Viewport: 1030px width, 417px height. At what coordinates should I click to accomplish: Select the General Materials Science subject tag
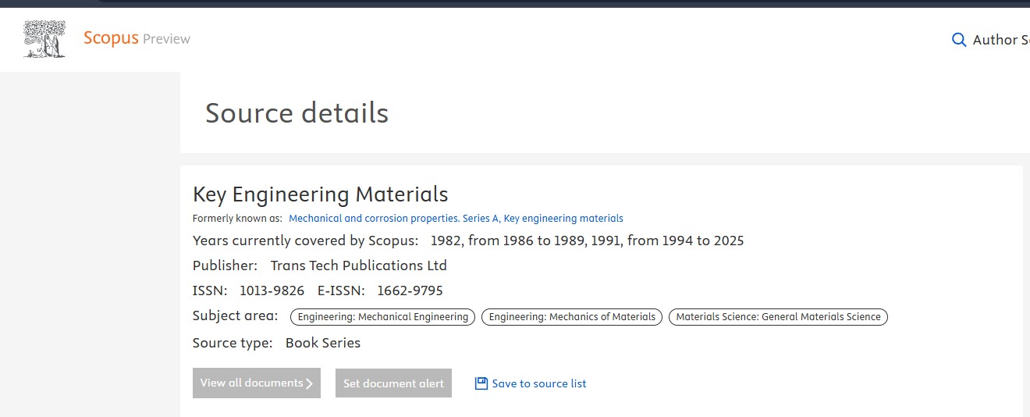(x=778, y=317)
